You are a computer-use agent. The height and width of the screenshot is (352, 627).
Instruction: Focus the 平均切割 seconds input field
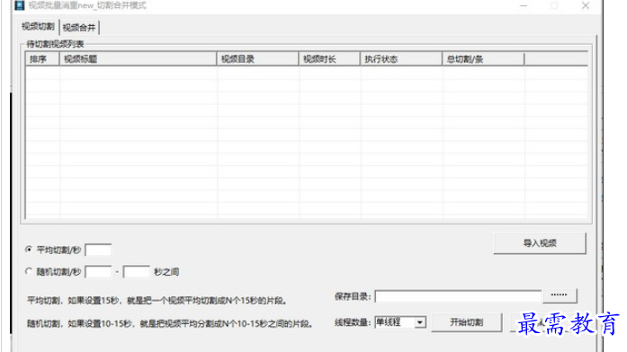pyautogui.click(x=98, y=251)
